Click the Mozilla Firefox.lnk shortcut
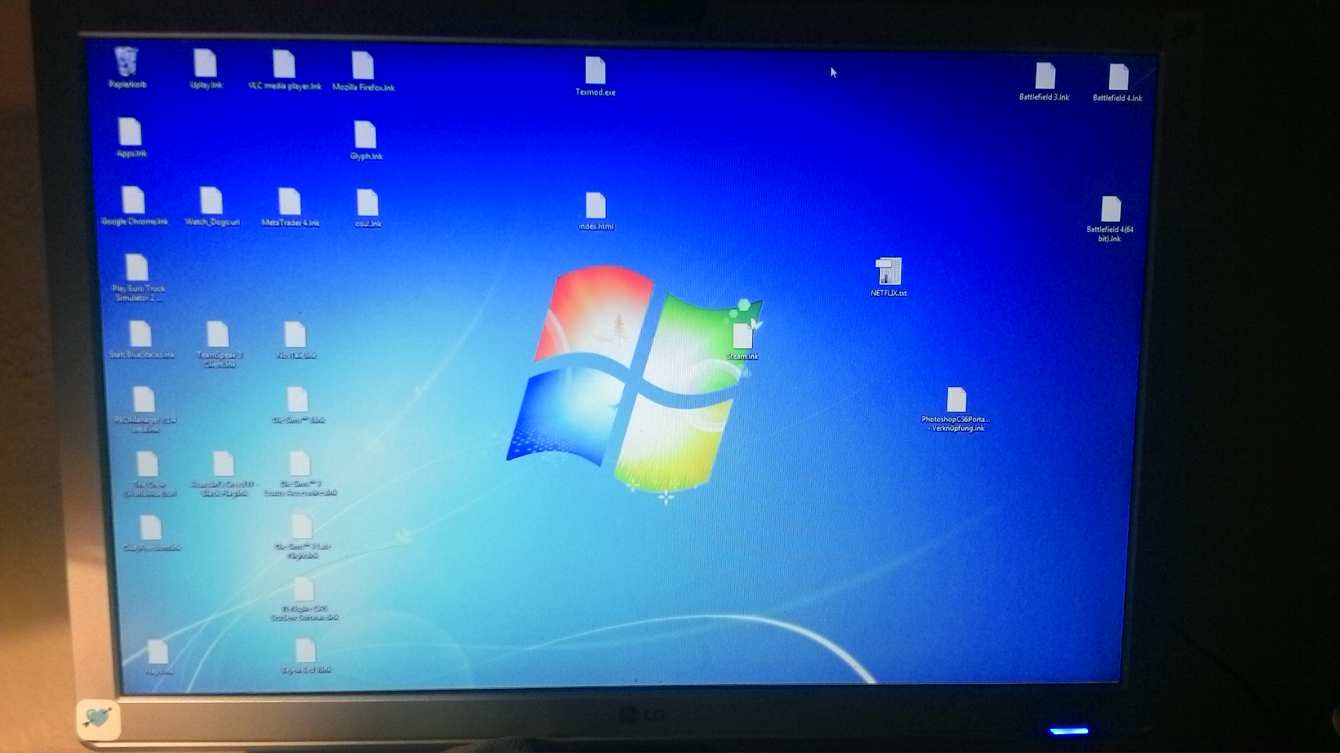The width and height of the screenshot is (1340, 753). click(363, 66)
